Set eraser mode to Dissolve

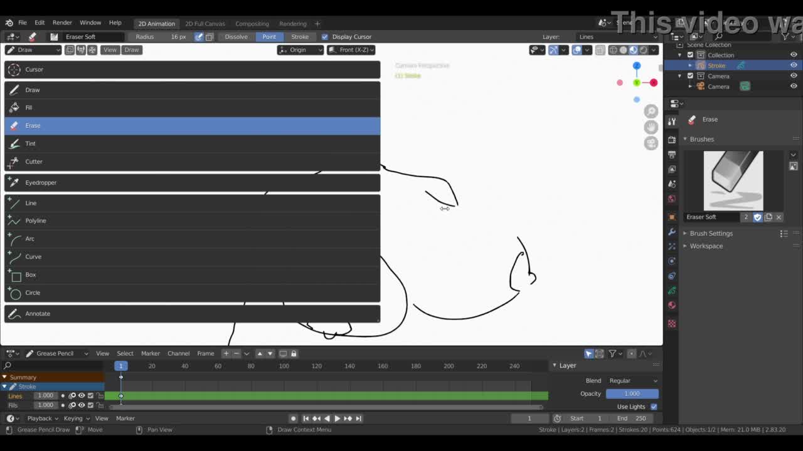coord(237,37)
